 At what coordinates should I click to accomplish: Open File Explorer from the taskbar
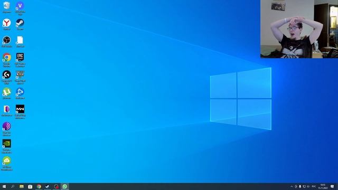tap(22, 186)
